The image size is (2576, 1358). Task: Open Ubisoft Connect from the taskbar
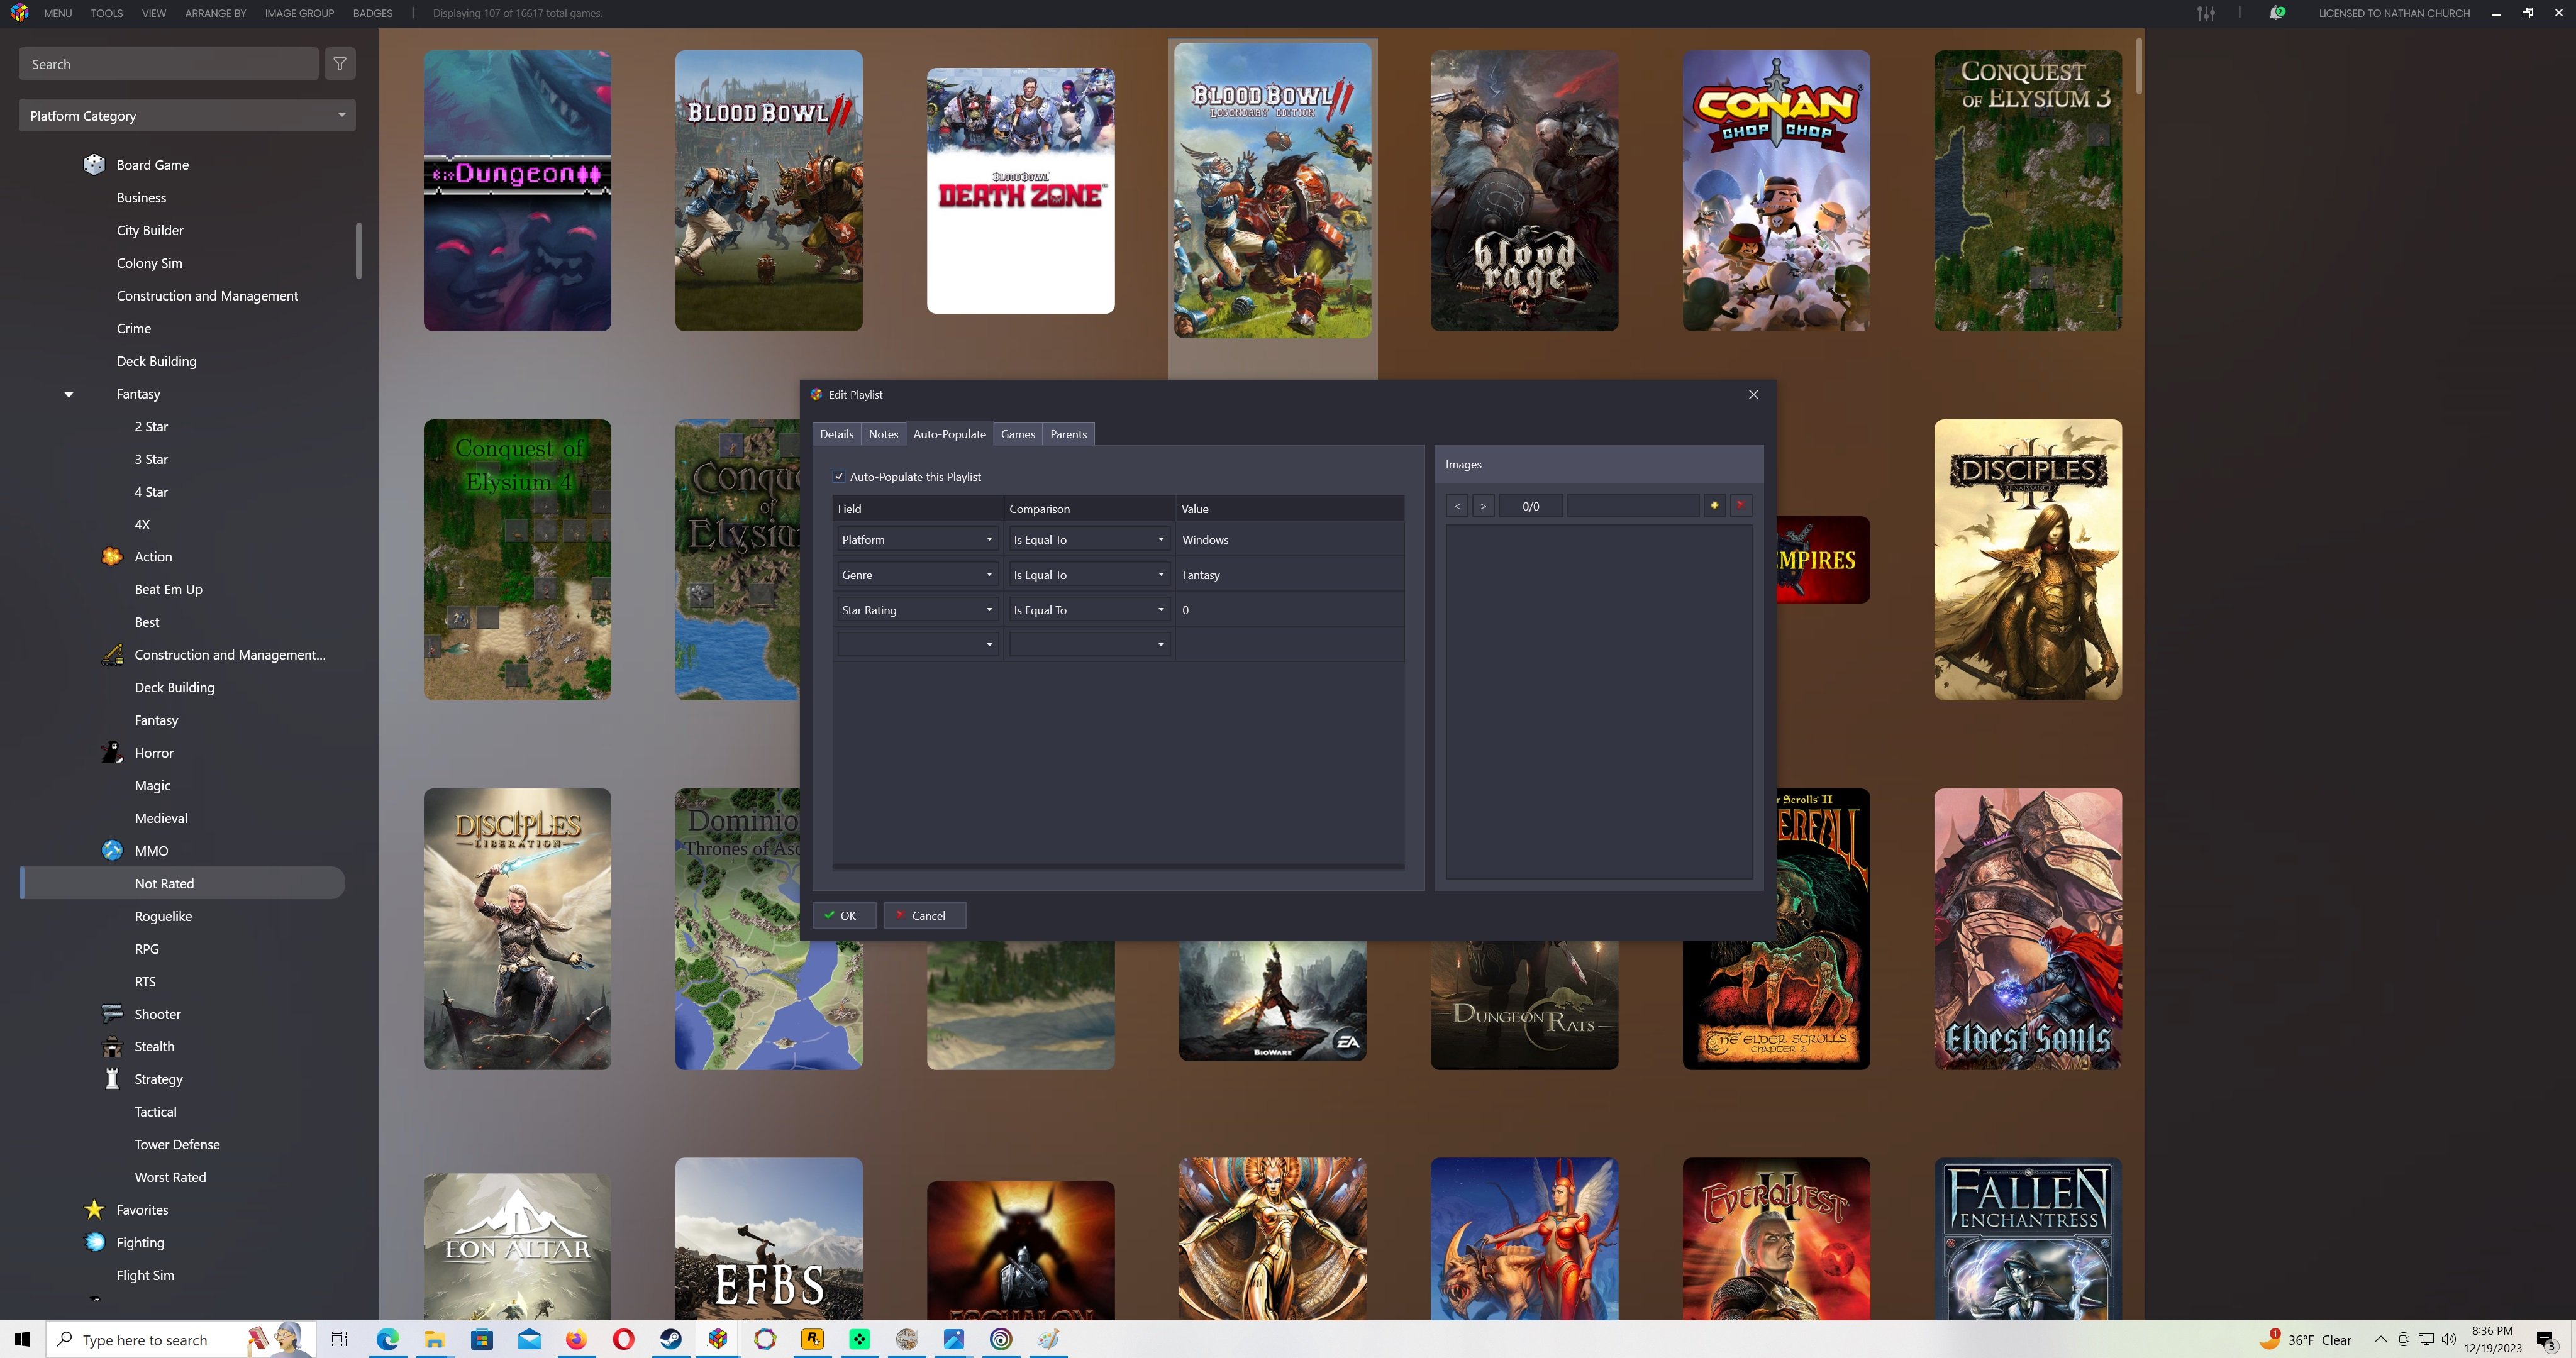tap(1001, 1339)
